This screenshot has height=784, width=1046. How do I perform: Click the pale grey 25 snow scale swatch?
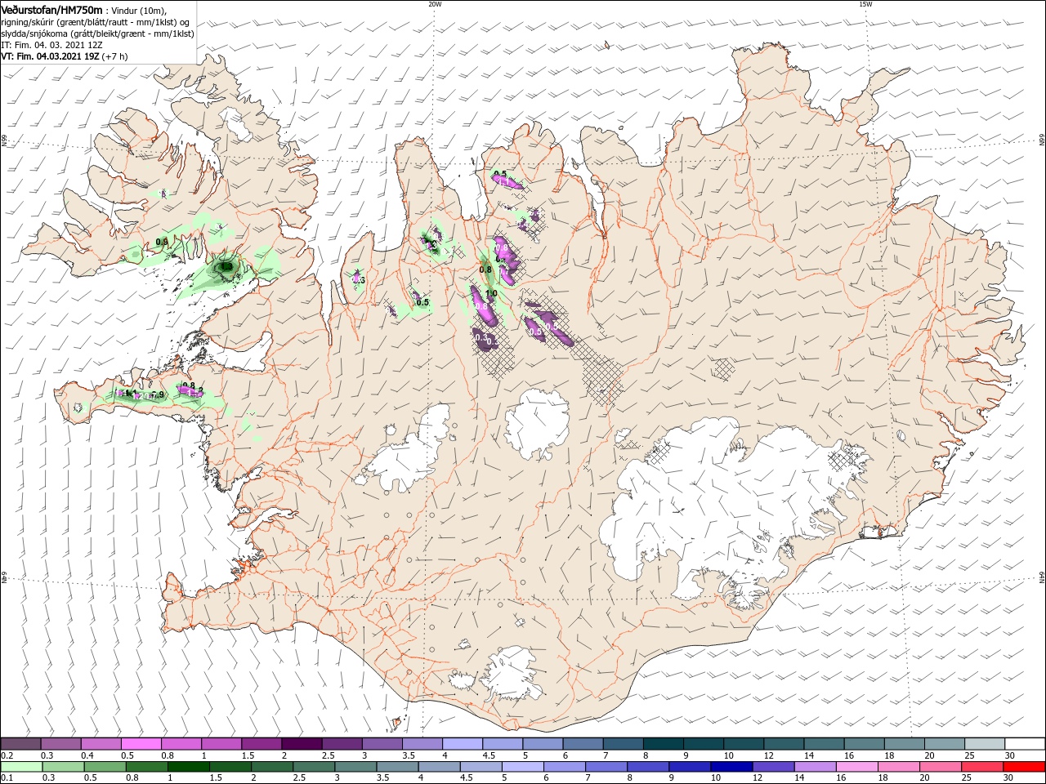(986, 744)
